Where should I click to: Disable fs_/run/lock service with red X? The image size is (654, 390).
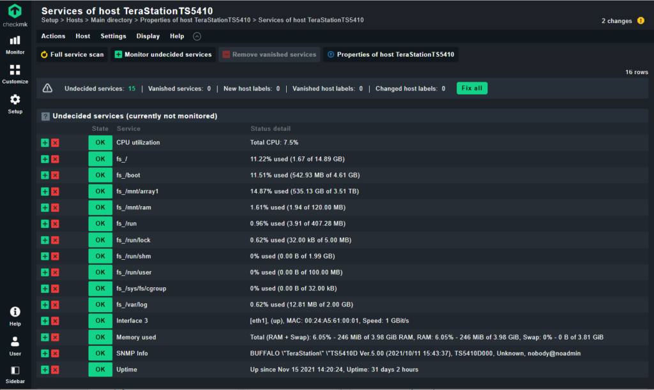click(55, 240)
